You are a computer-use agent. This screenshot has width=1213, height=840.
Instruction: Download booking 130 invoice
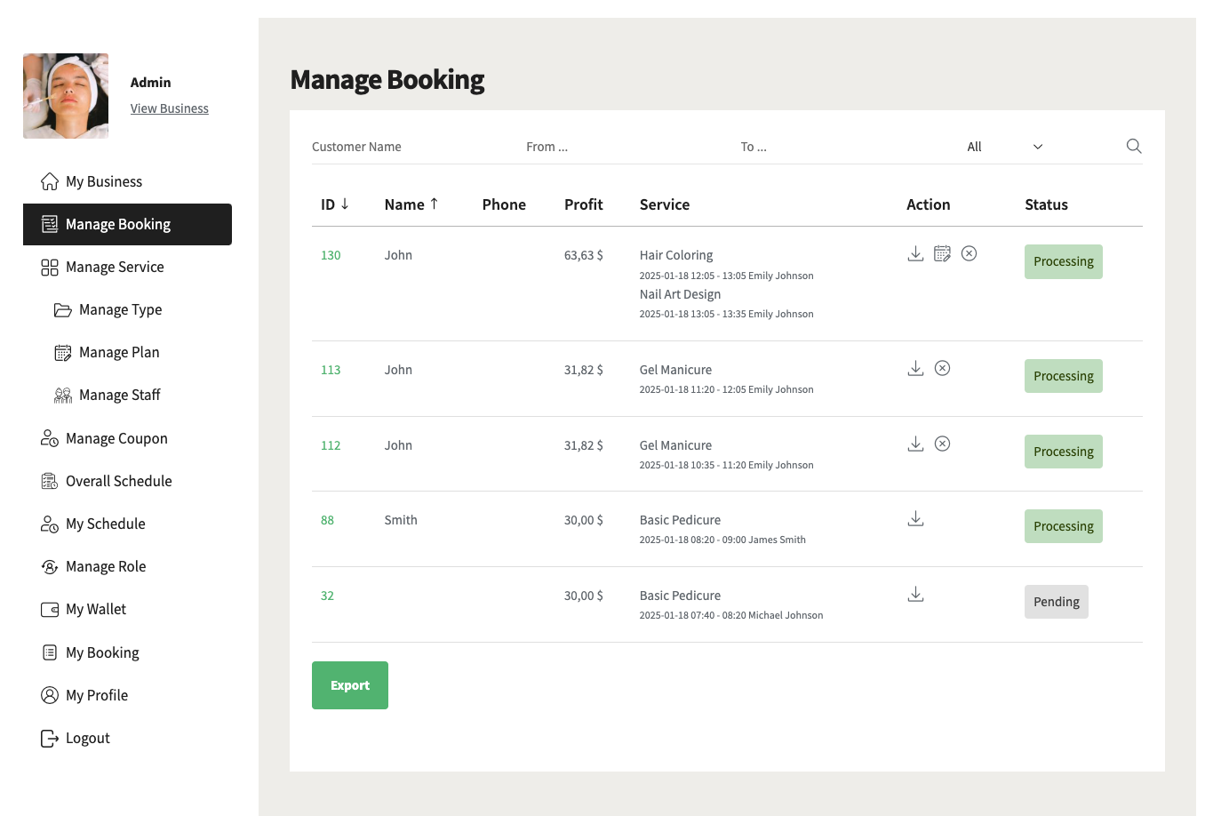(x=915, y=254)
